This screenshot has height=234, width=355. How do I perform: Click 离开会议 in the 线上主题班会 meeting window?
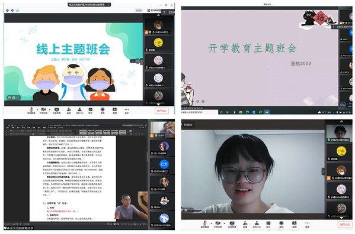click(x=162, y=110)
